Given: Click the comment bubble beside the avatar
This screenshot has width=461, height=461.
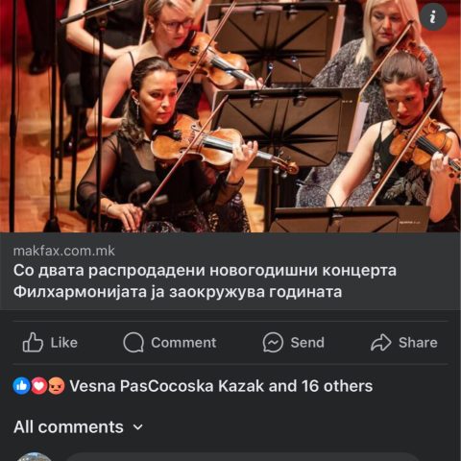Looking at the screenshot, I should [x=243, y=457].
